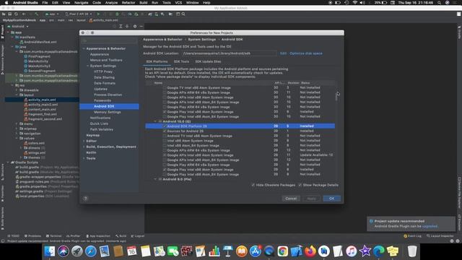Click the Debug app bug icon

pos(117,14)
